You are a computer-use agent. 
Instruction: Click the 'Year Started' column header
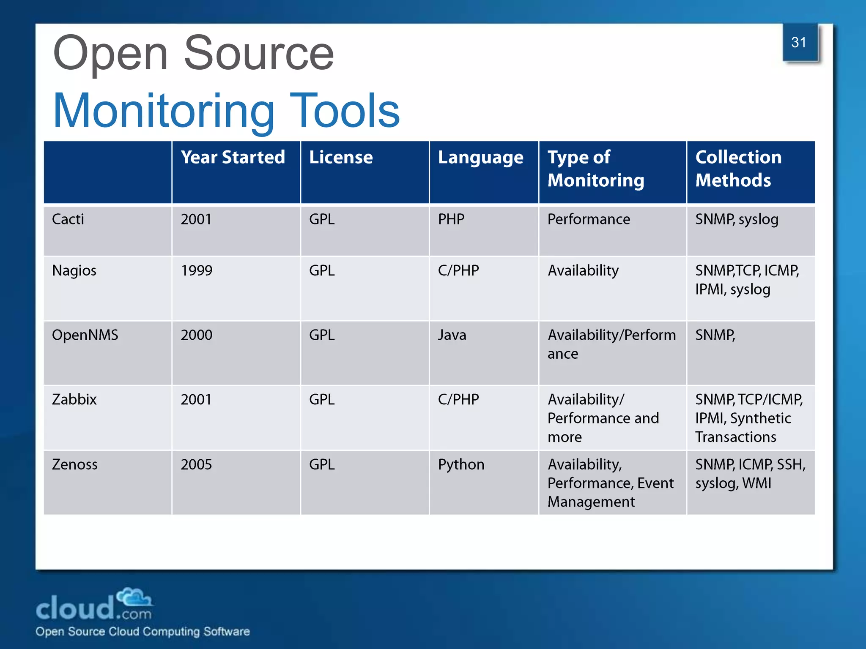tap(236, 172)
